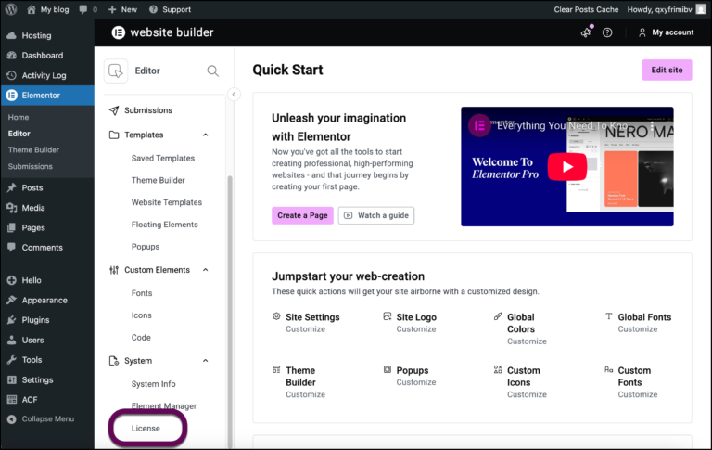Click Theme Builder under Elementor submenu
The width and height of the screenshot is (712, 450).
point(33,150)
